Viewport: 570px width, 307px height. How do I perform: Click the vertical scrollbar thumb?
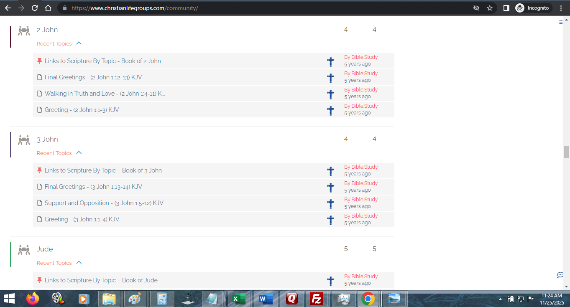[566, 152]
